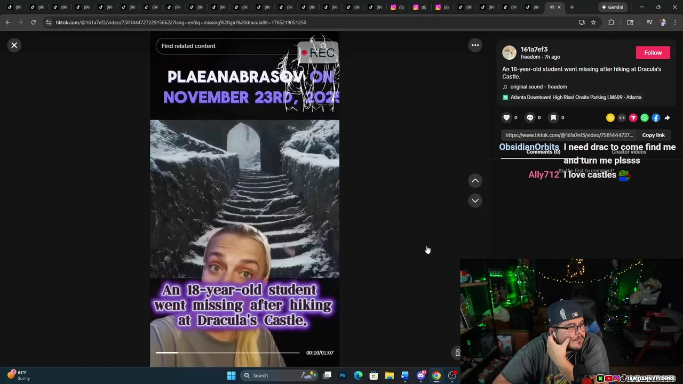The height and width of the screenshot is (384, 683).
Task: Open more share options with the arrow icon
Action: pos(667,118)
